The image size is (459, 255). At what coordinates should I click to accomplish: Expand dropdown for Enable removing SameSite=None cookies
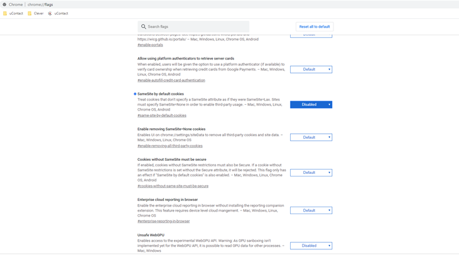(x=311, y=138)
